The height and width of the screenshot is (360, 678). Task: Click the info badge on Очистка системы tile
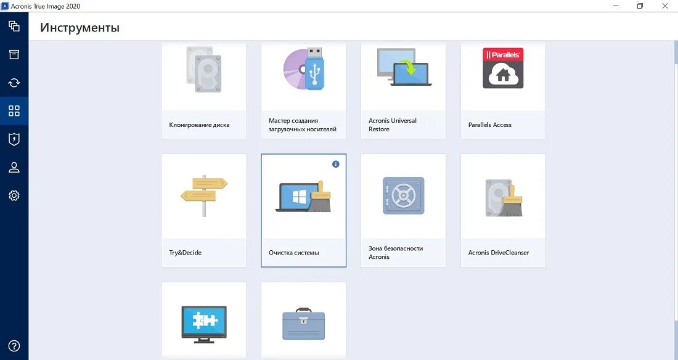point(335,164)
